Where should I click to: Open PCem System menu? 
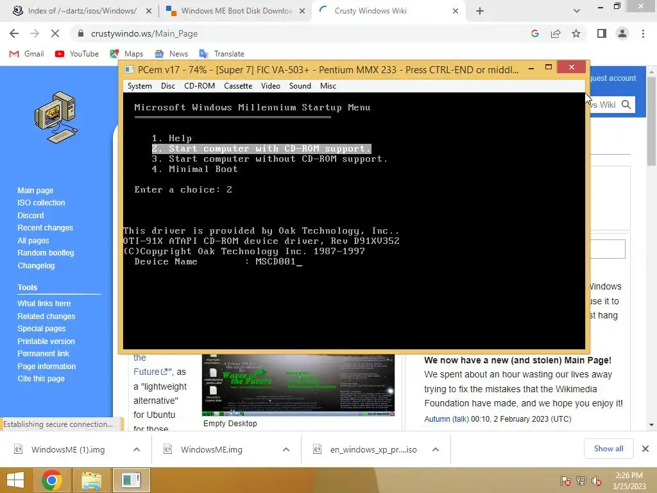pos(139,86)
